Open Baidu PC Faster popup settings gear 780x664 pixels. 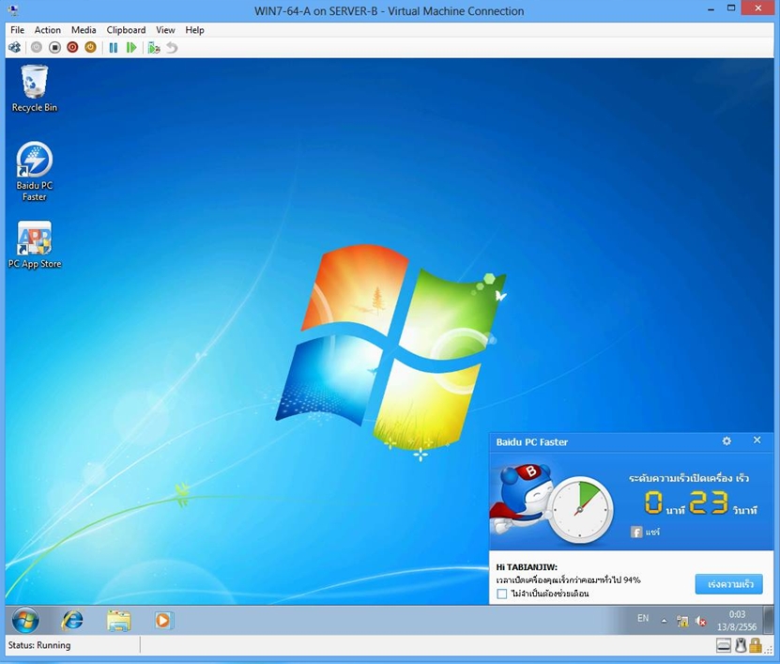tap(726, 441)
